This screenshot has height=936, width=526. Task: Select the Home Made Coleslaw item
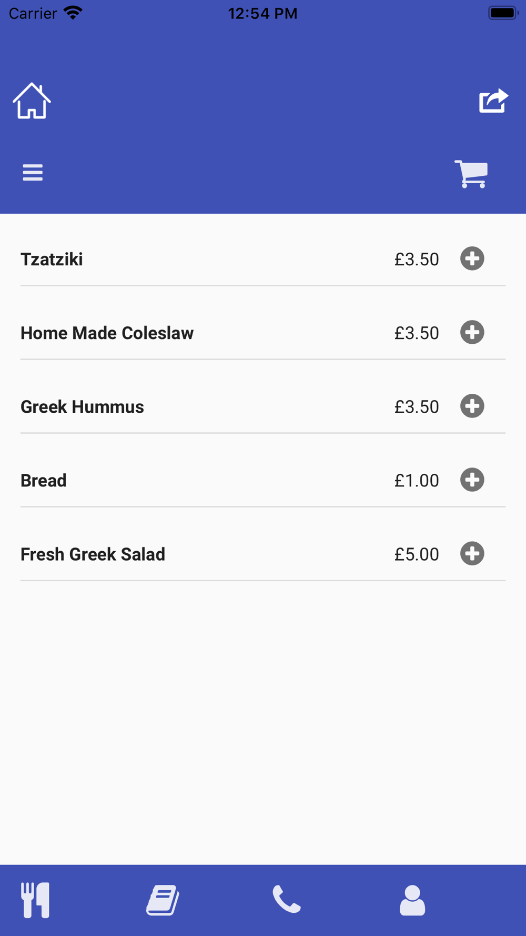(107, 333)
